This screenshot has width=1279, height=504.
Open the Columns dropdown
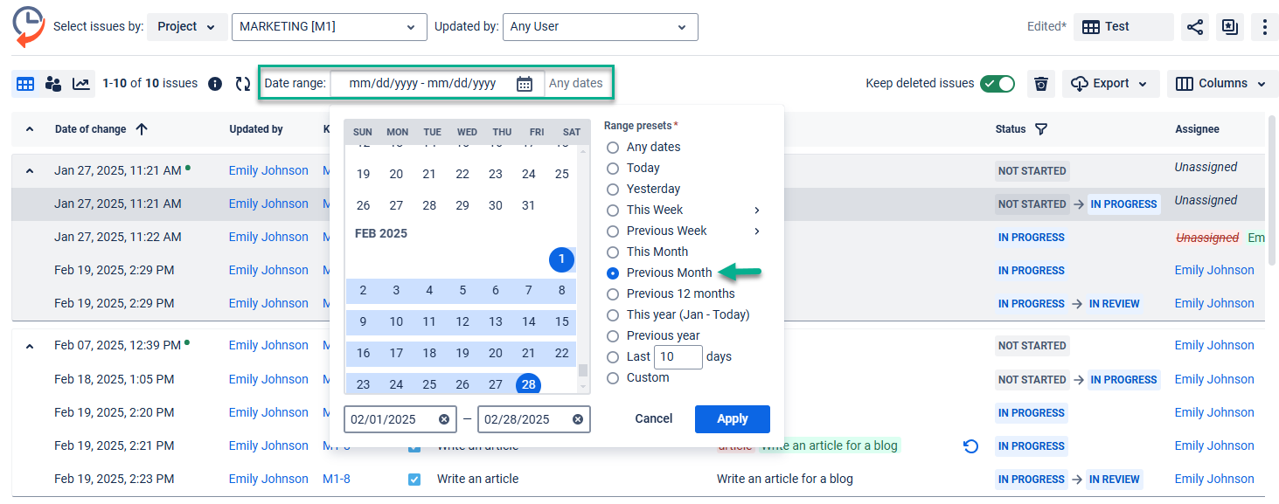(1220, 84)
